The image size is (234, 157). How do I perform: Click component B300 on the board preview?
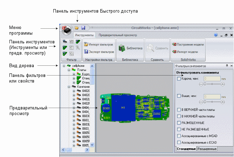pos(106,108)
